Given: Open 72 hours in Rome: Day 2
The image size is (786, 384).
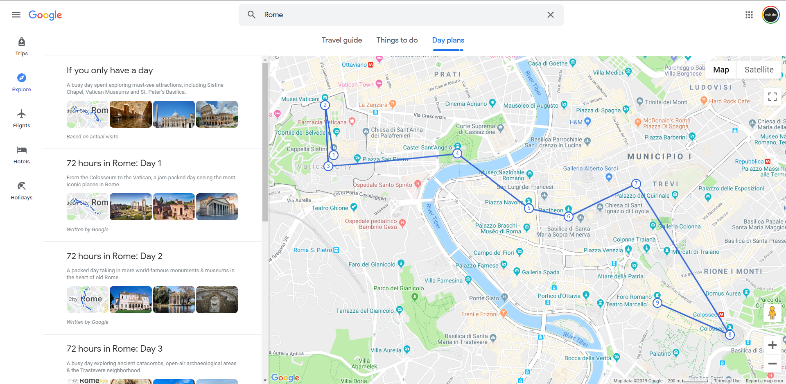Looking at the screenshot, I should click(x=114, y=256).
